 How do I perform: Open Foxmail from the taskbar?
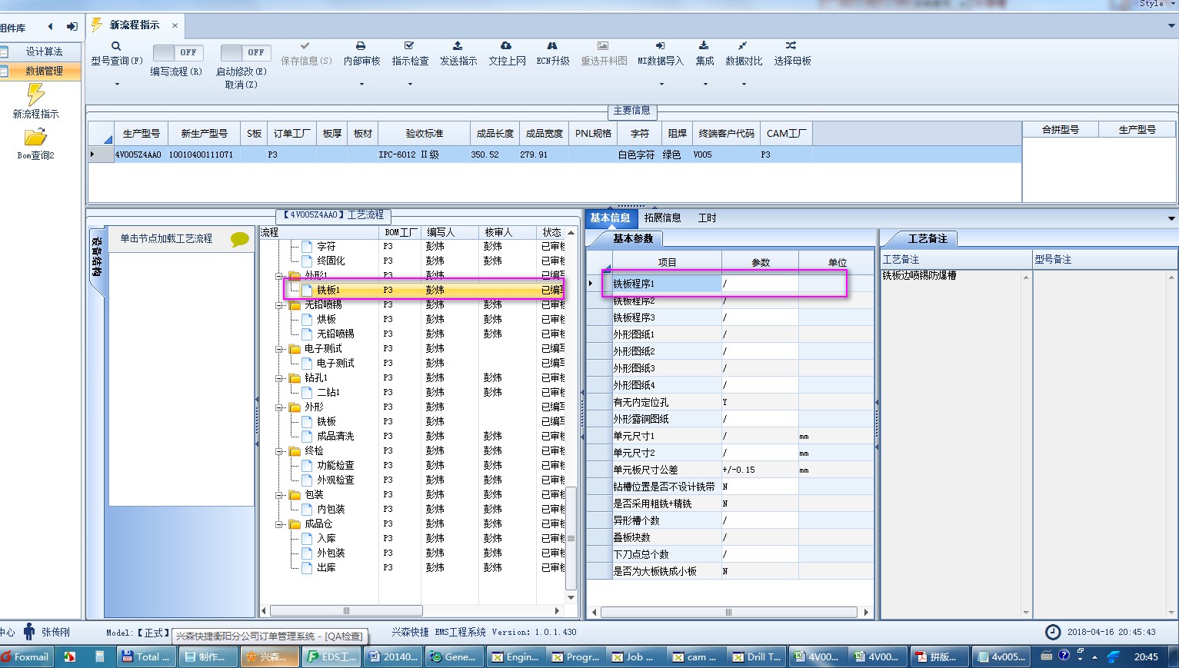(x=25, y=656)
